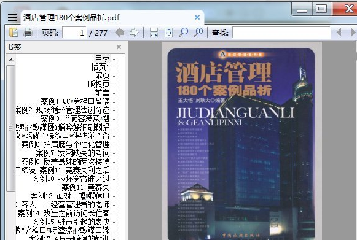
Task: Click the bookmarks panel scrollbar thumb
Action: point(10,128)
